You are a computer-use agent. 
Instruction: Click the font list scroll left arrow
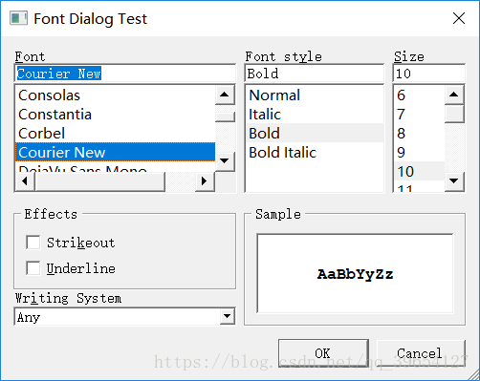25,181
